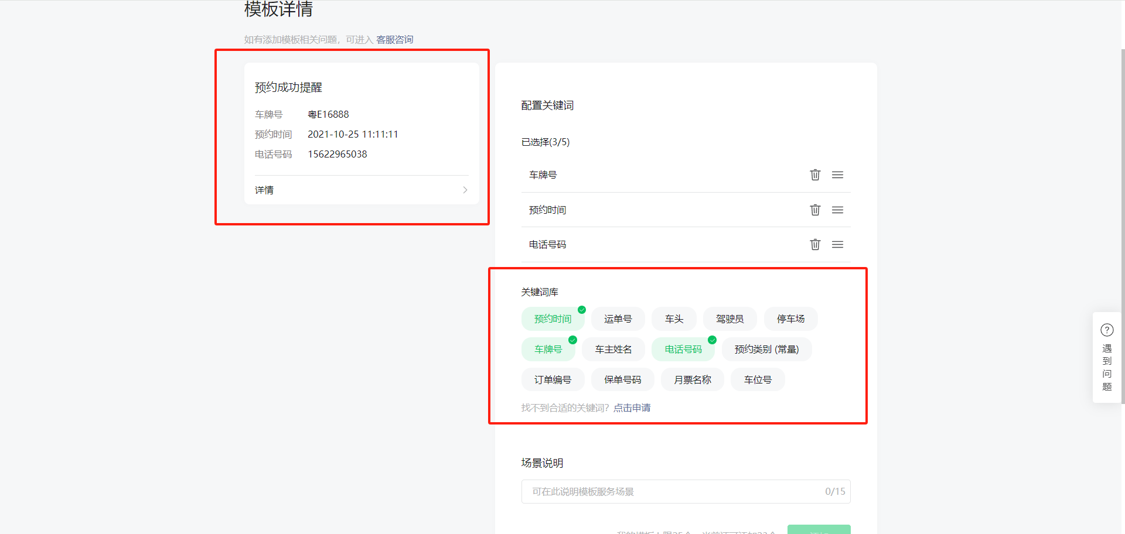This screenshot has width=1125, height=534.
Task: Click the phone number 15622965038
Action: click(x=337, y=154)
